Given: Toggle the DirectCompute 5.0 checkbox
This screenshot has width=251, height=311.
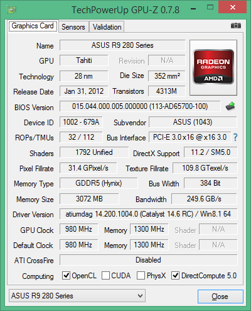Looking at the screenshot, I should pos(175,275).
